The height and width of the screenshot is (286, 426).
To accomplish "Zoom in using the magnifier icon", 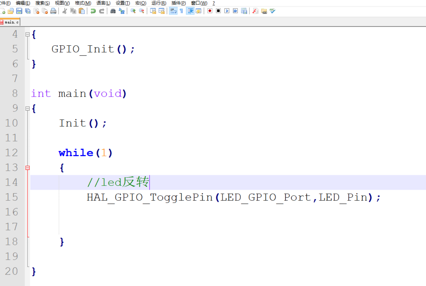I will [133, 11].
